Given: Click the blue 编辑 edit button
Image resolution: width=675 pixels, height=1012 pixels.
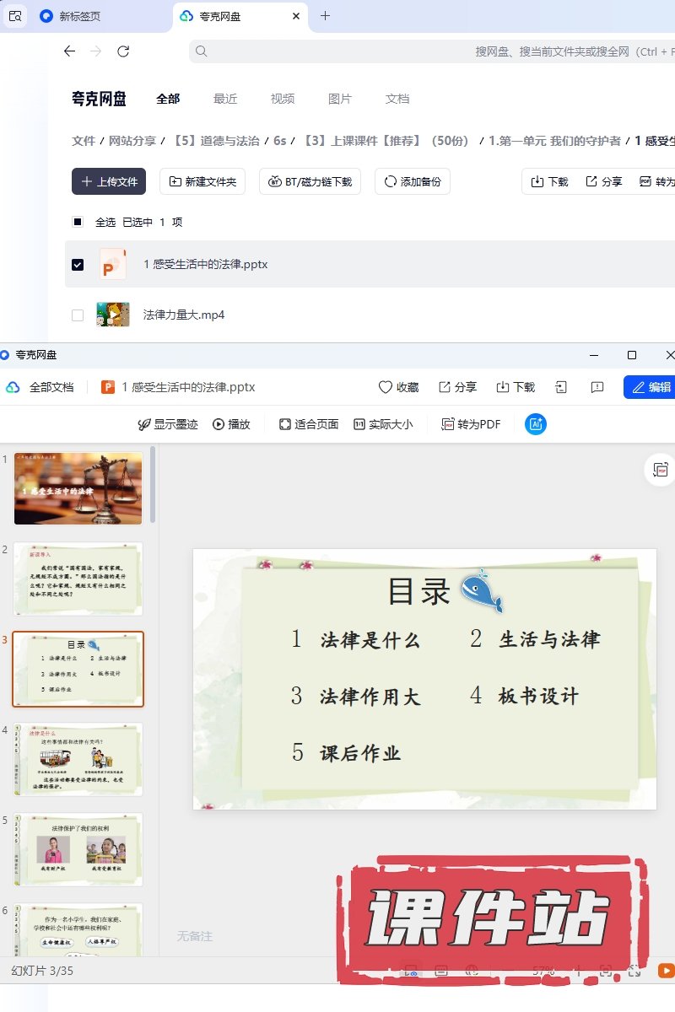Looking at the screenshot, I should tap(649, 387).
